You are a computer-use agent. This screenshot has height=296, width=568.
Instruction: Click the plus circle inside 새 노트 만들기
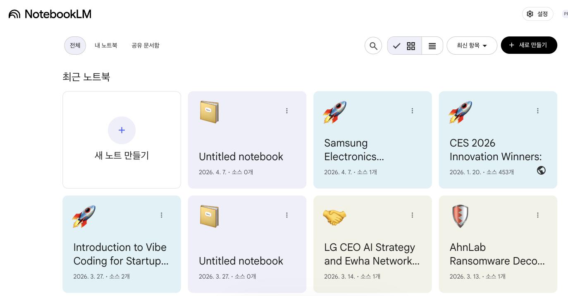tap(122, 130)
